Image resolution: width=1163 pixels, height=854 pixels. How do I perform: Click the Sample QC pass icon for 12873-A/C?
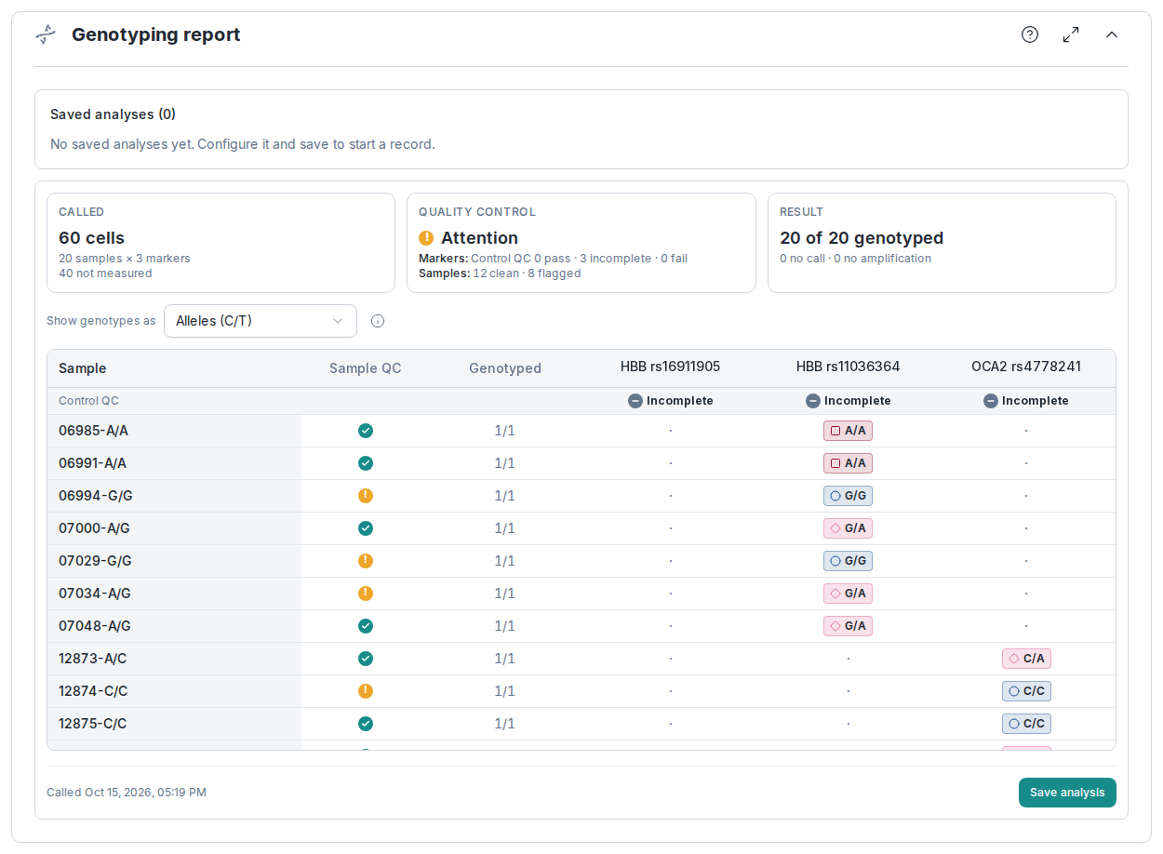click(366, 659)
